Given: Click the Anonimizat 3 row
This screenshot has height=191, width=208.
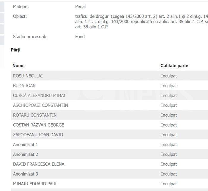Looking at the screenshot, I should (x=26, y=174).
